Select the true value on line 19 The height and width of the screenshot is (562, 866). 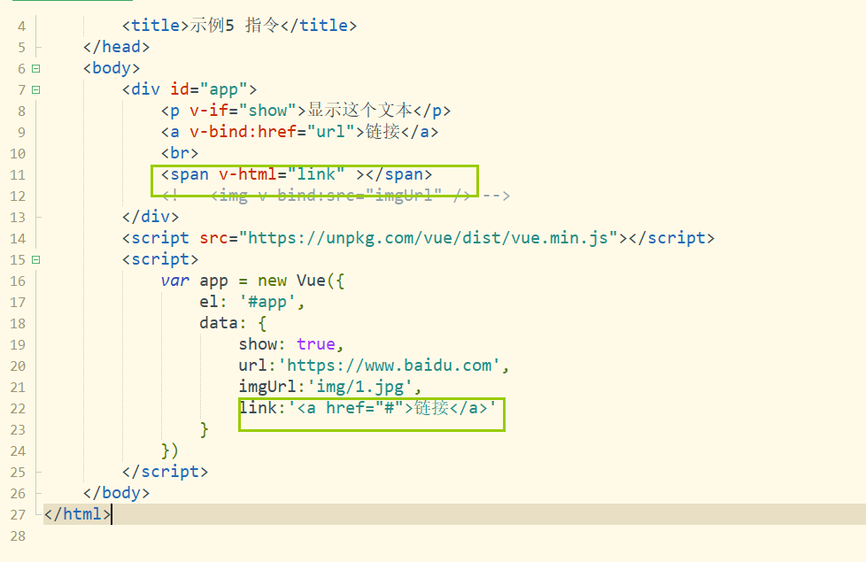pos(316,343)
